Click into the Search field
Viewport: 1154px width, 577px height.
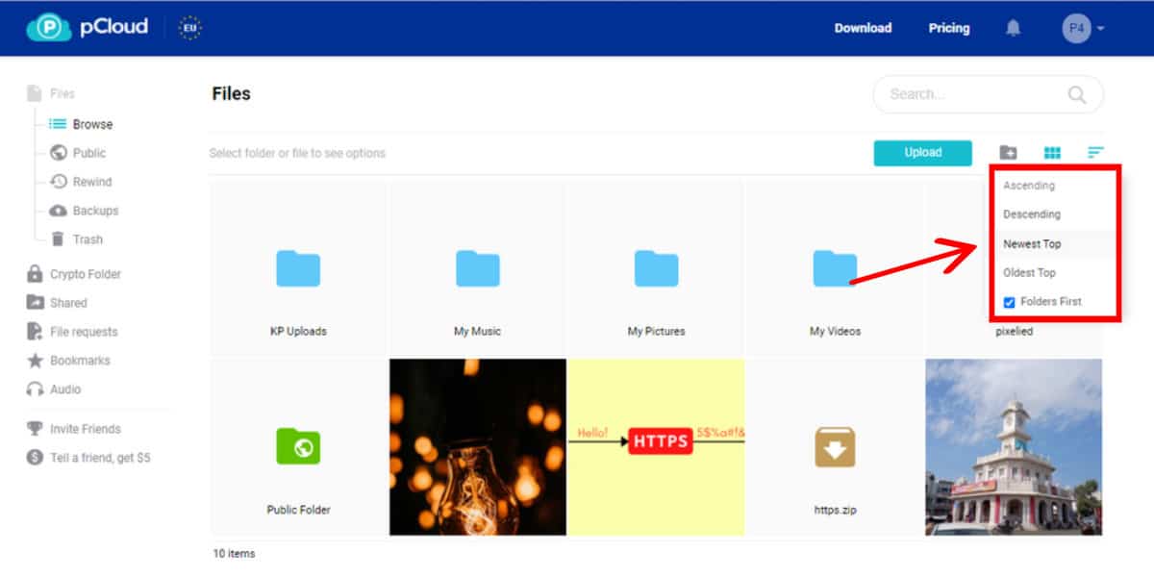tap(971, 94)
